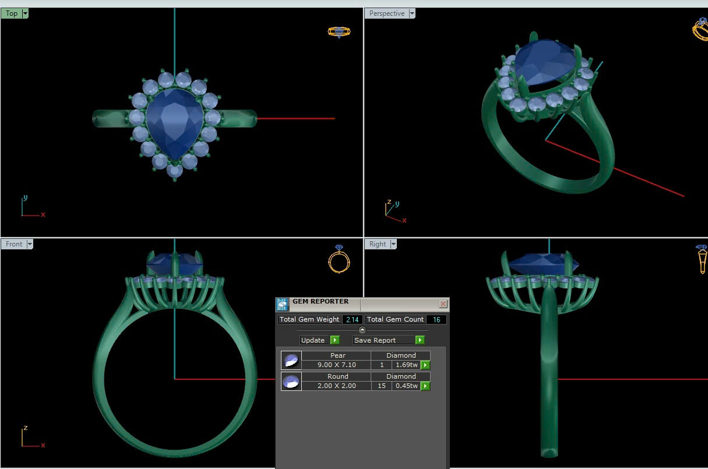The height and width of the screenshot is (469, 708).
Task: Click the Update button label
Action: (x=313, y=340)
